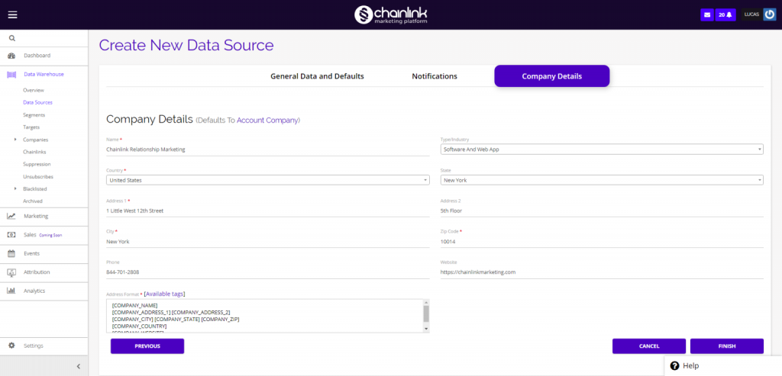Click the Address Format scrollbar thumb
Screen dimensions: 782x376
coord(426,313)
